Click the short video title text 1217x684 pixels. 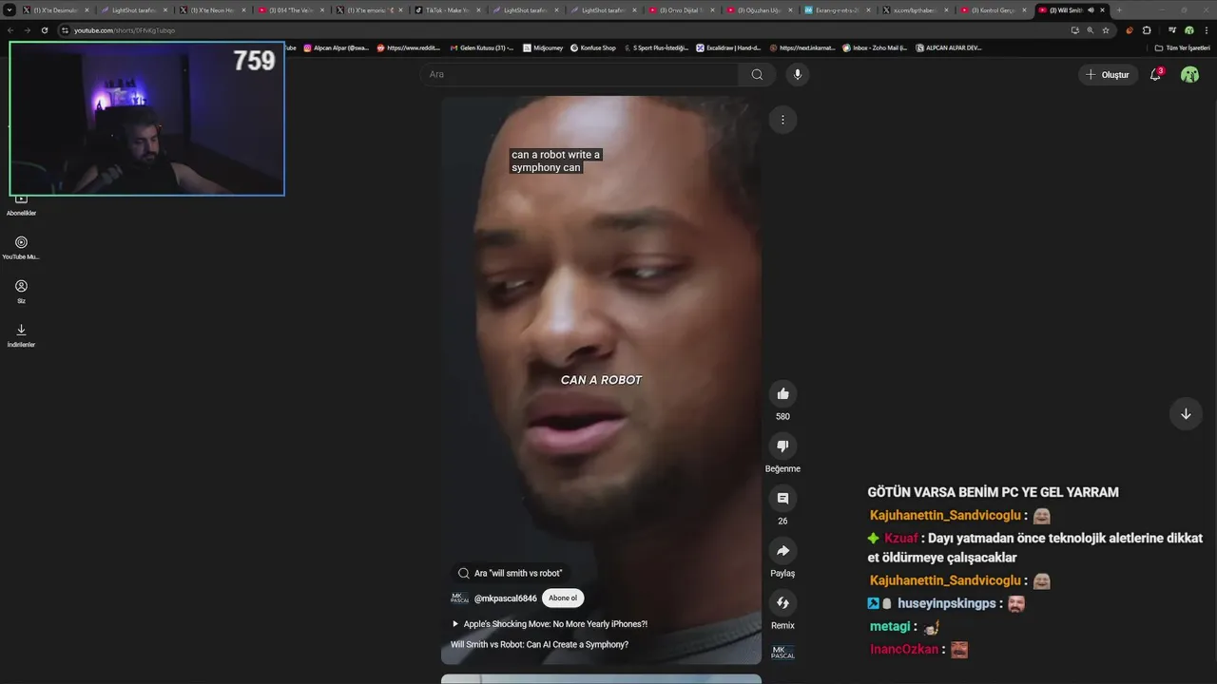539,644
